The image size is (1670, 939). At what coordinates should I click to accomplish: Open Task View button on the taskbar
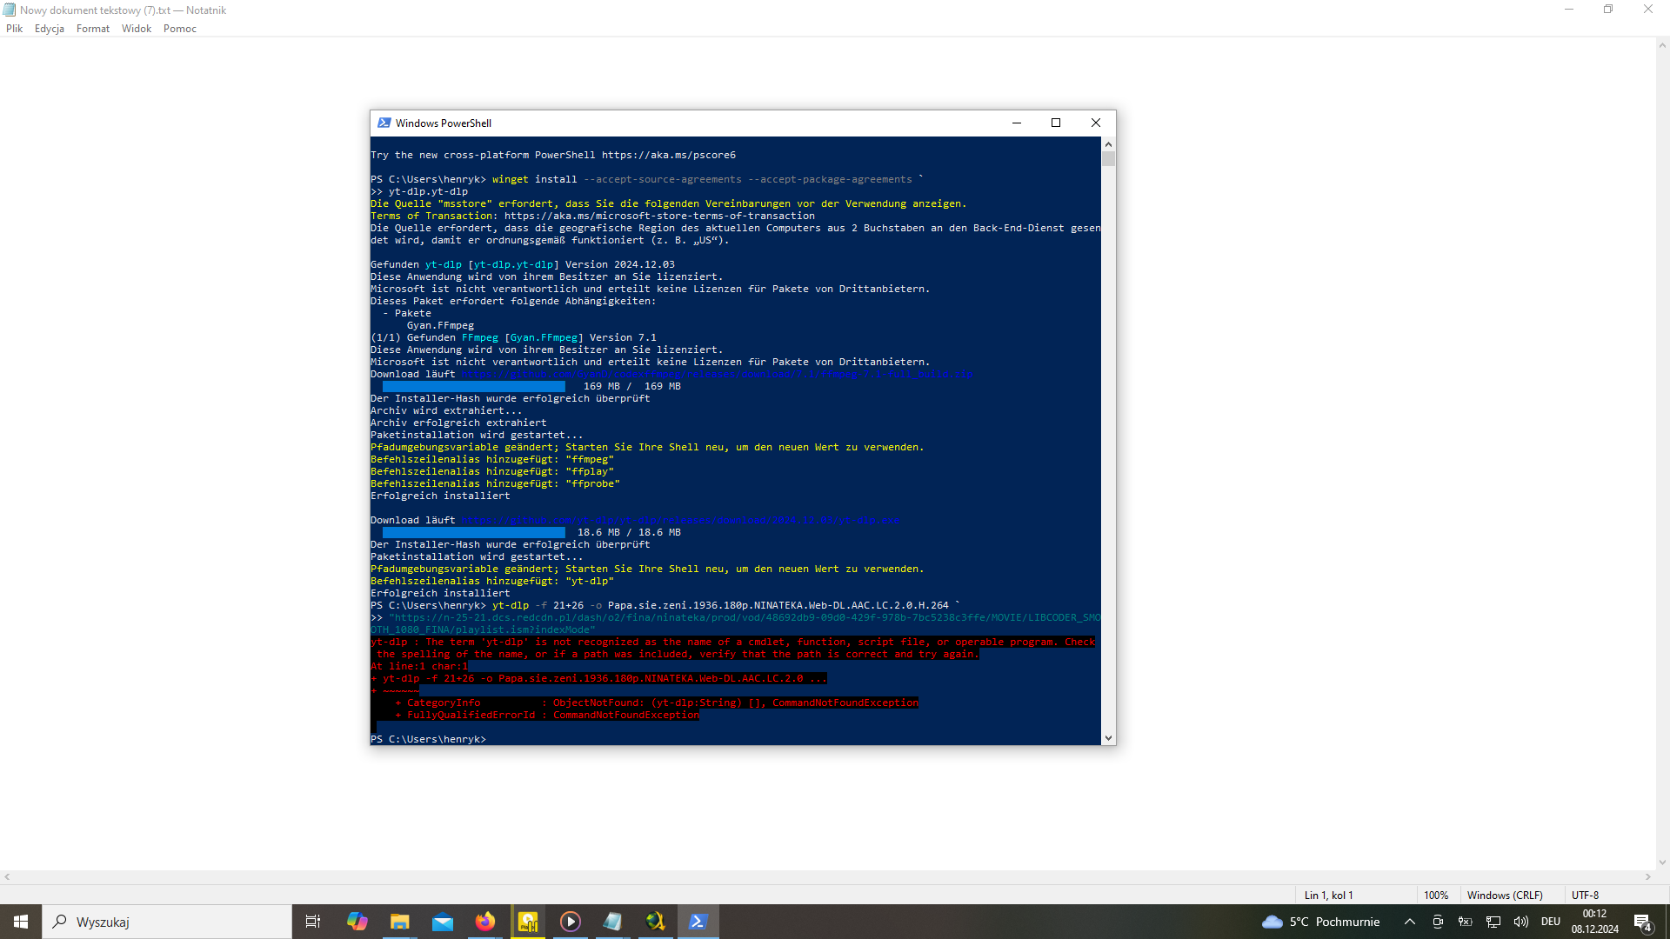tap(313, 922)
